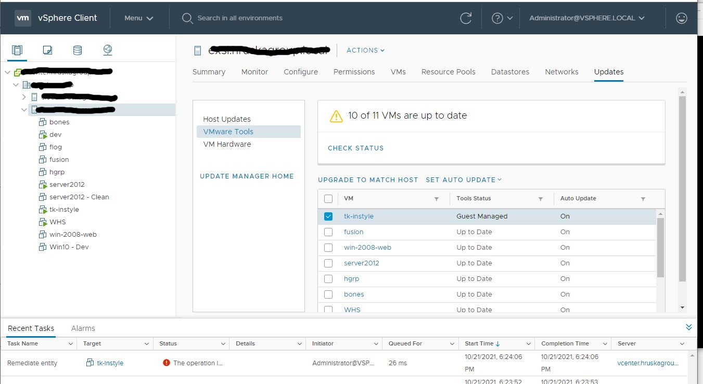Uncheck the tk-instyle VM checkbox

(328, 216)
